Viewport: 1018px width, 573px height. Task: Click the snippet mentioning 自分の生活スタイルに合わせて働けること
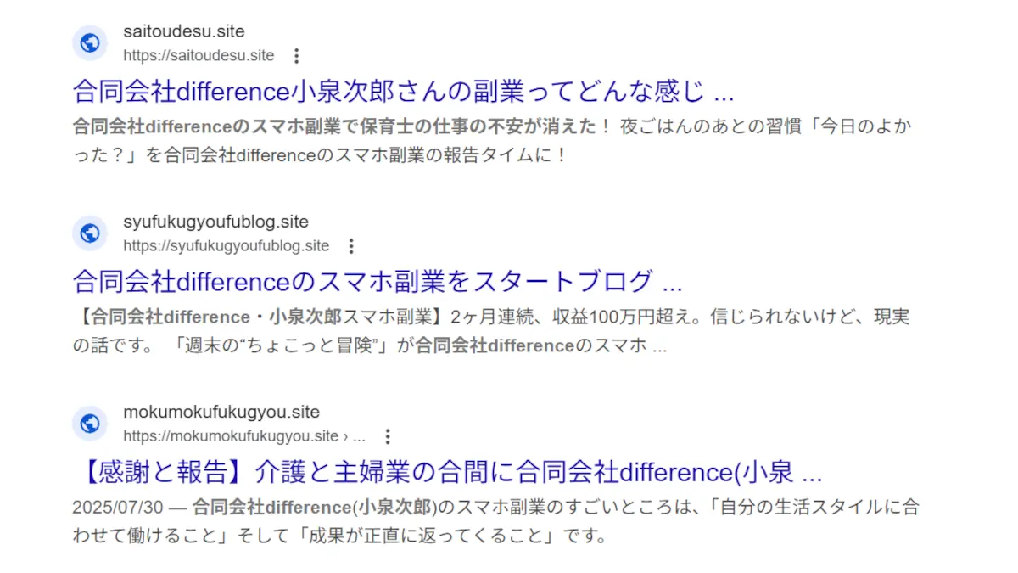[496, 521]
